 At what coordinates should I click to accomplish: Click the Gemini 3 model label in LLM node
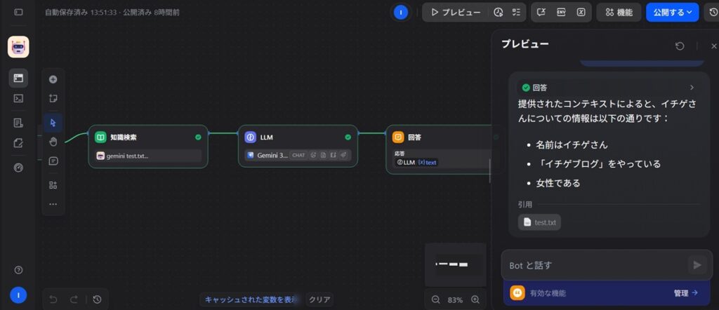click(x=272, y=155)
